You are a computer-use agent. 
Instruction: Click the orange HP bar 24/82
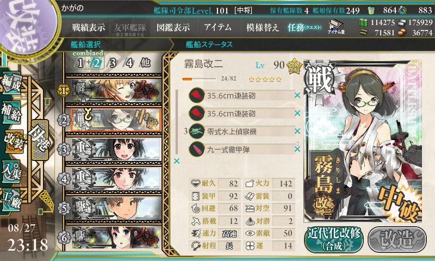pos(199,79)
